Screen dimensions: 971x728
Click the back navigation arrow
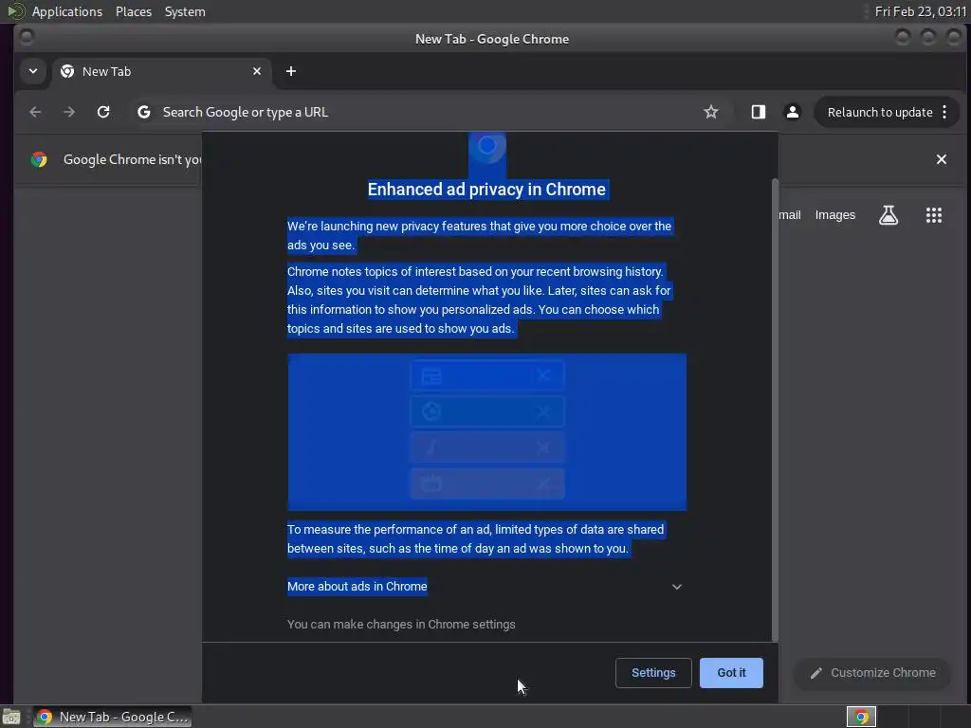click(35, 112)
